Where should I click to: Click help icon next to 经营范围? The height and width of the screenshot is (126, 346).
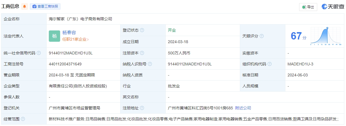pos(23,119)
